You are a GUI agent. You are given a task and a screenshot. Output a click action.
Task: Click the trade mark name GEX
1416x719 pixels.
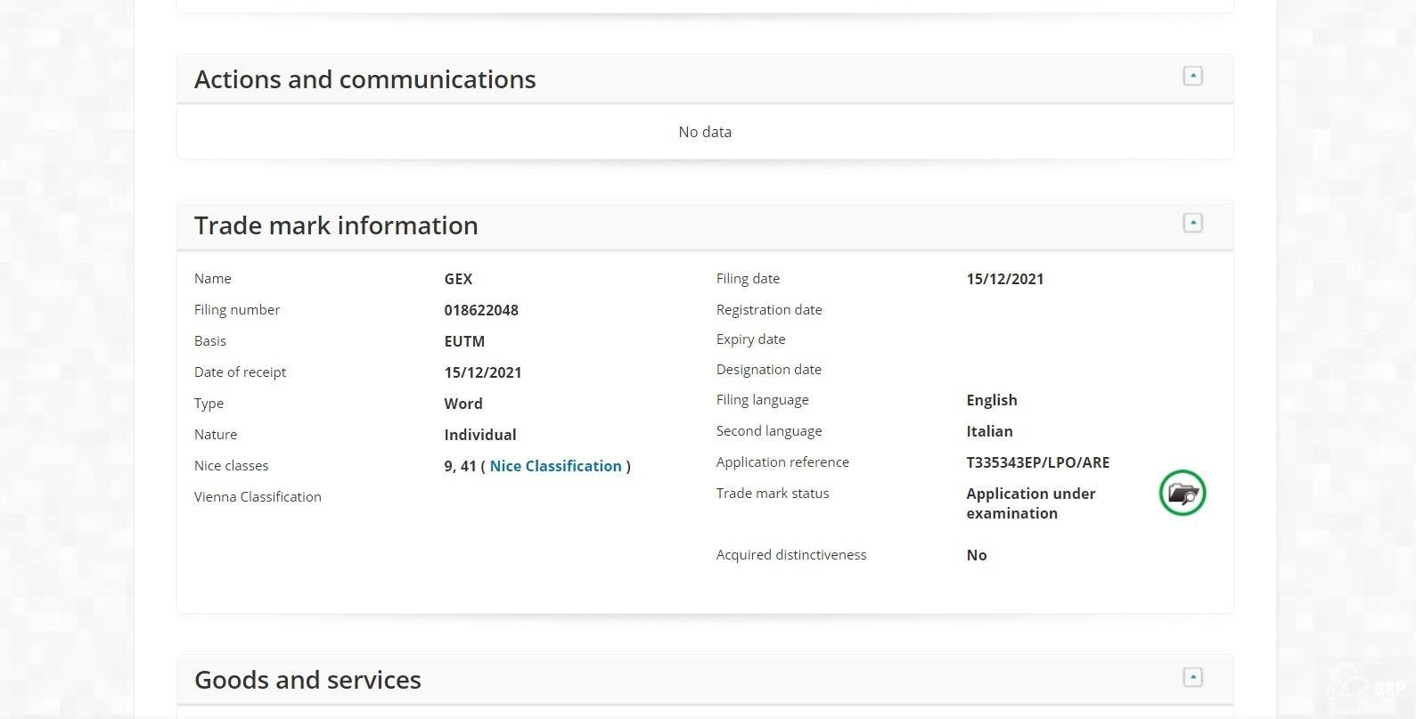pos(458,279)
